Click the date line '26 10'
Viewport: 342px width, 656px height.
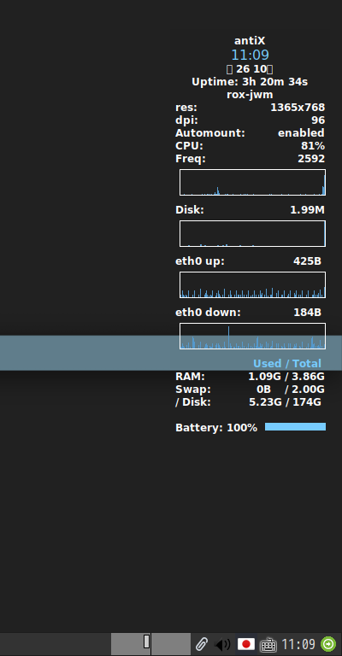(x=250, y=69)
